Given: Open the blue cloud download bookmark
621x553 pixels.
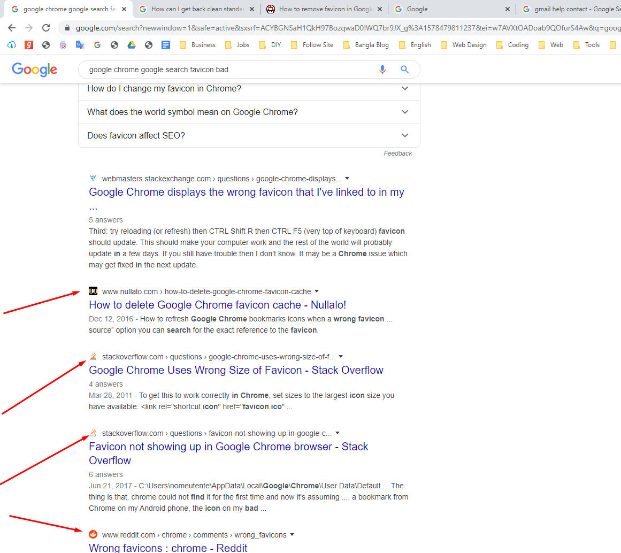Looking at the screenshot, I should pyautogui.click(x=12, y=45).
